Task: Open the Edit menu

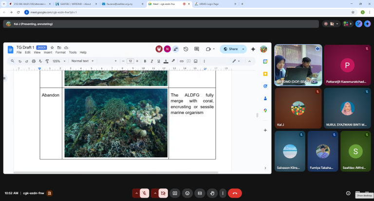Action: (x=28, y=53)
